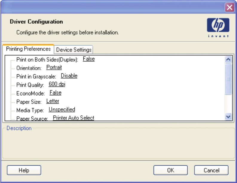Switch to the Device Settings tab

coord(74,50)
